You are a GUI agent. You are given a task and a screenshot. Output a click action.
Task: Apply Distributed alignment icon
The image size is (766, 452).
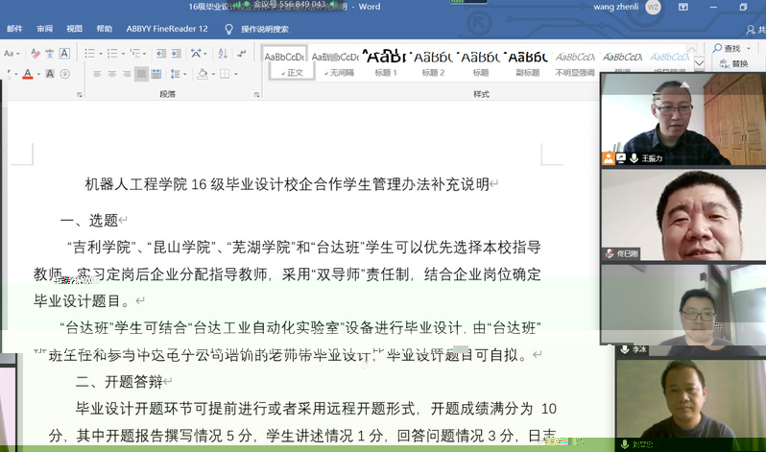(156, 74)
